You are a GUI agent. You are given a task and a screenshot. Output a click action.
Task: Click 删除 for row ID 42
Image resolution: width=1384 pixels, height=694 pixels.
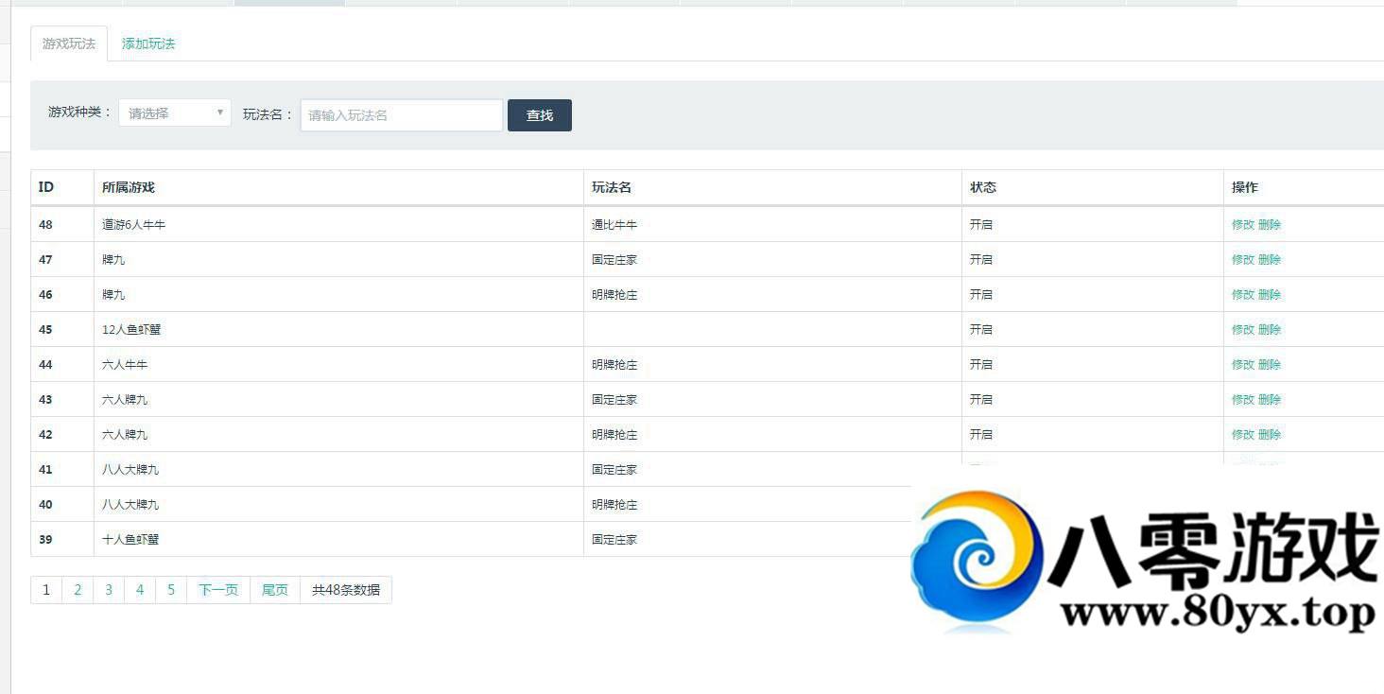1270,435
